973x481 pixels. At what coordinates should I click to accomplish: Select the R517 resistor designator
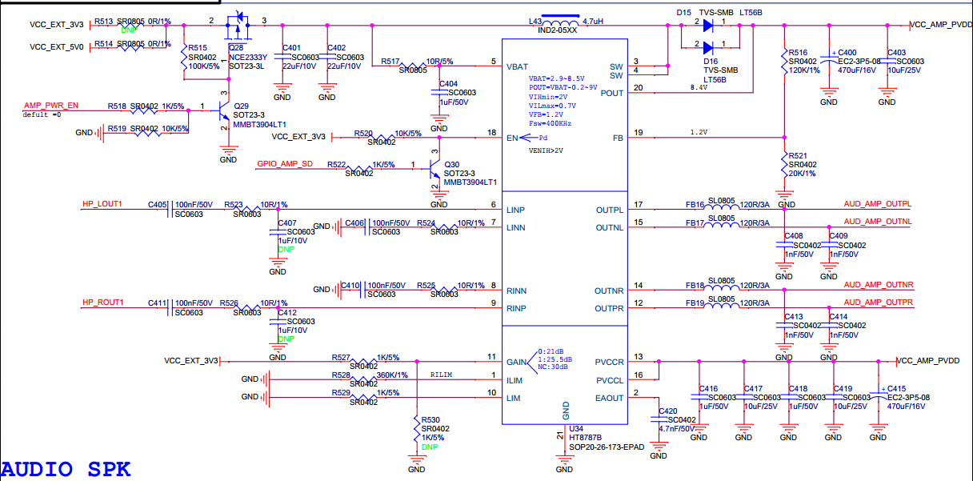point(390,61)
